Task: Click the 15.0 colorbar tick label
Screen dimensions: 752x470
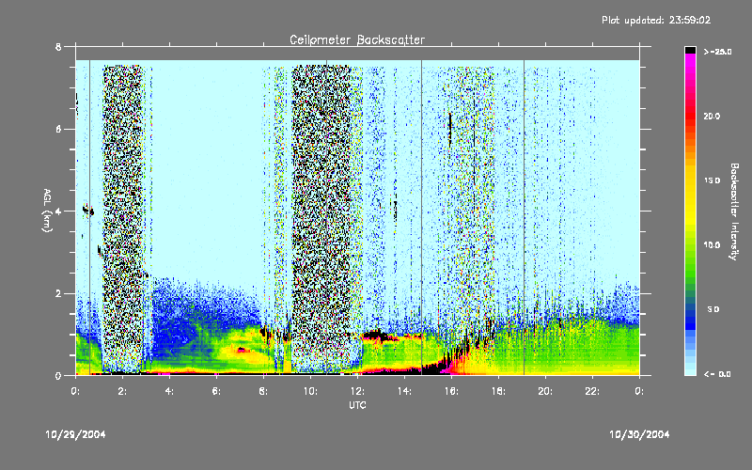Action: (x=712, y=180)
